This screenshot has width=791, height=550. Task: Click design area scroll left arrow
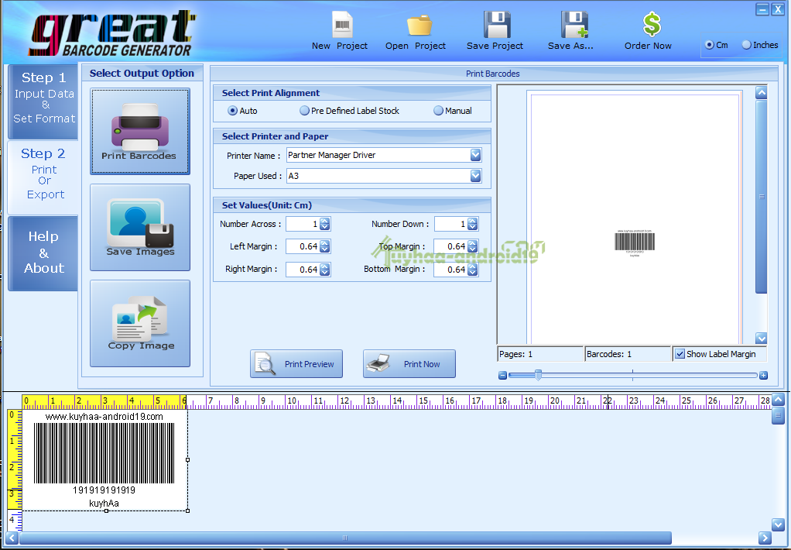pyautogui.click(x=12, y=538)
